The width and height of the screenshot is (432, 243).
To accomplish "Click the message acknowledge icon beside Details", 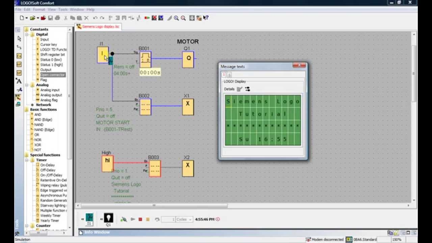I will coord(240,89).
